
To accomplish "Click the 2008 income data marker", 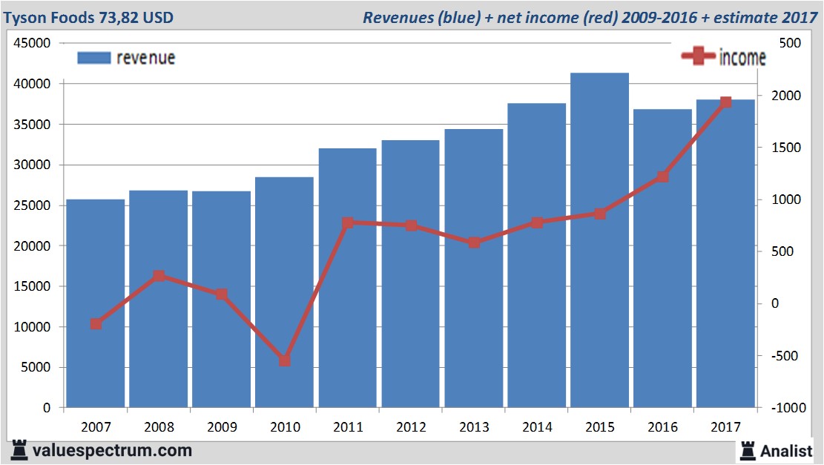I will click(x=159, y=276).
